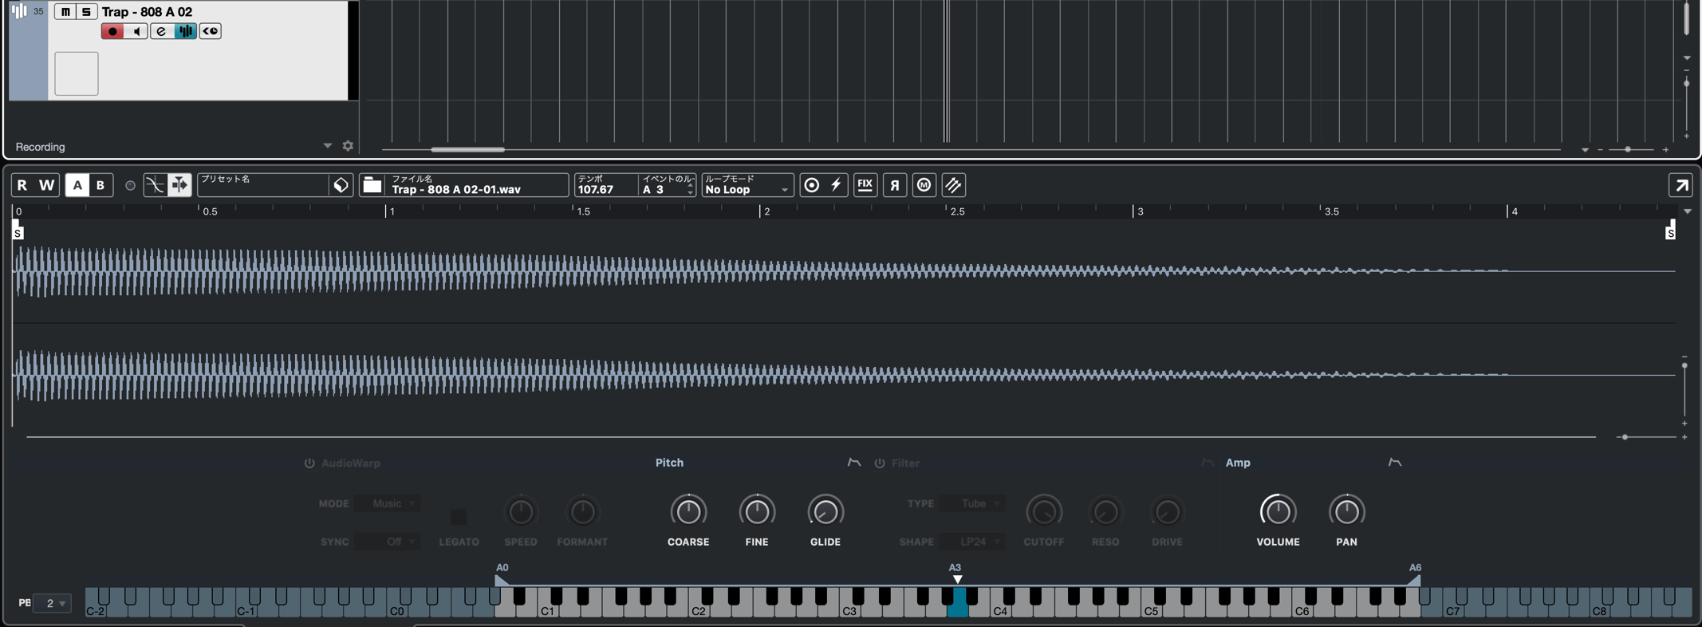
Task: Toggle the monophonic M button
Action: [924, 185]
